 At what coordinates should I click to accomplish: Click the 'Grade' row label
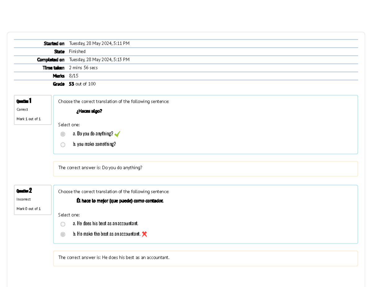pos(59,84)
